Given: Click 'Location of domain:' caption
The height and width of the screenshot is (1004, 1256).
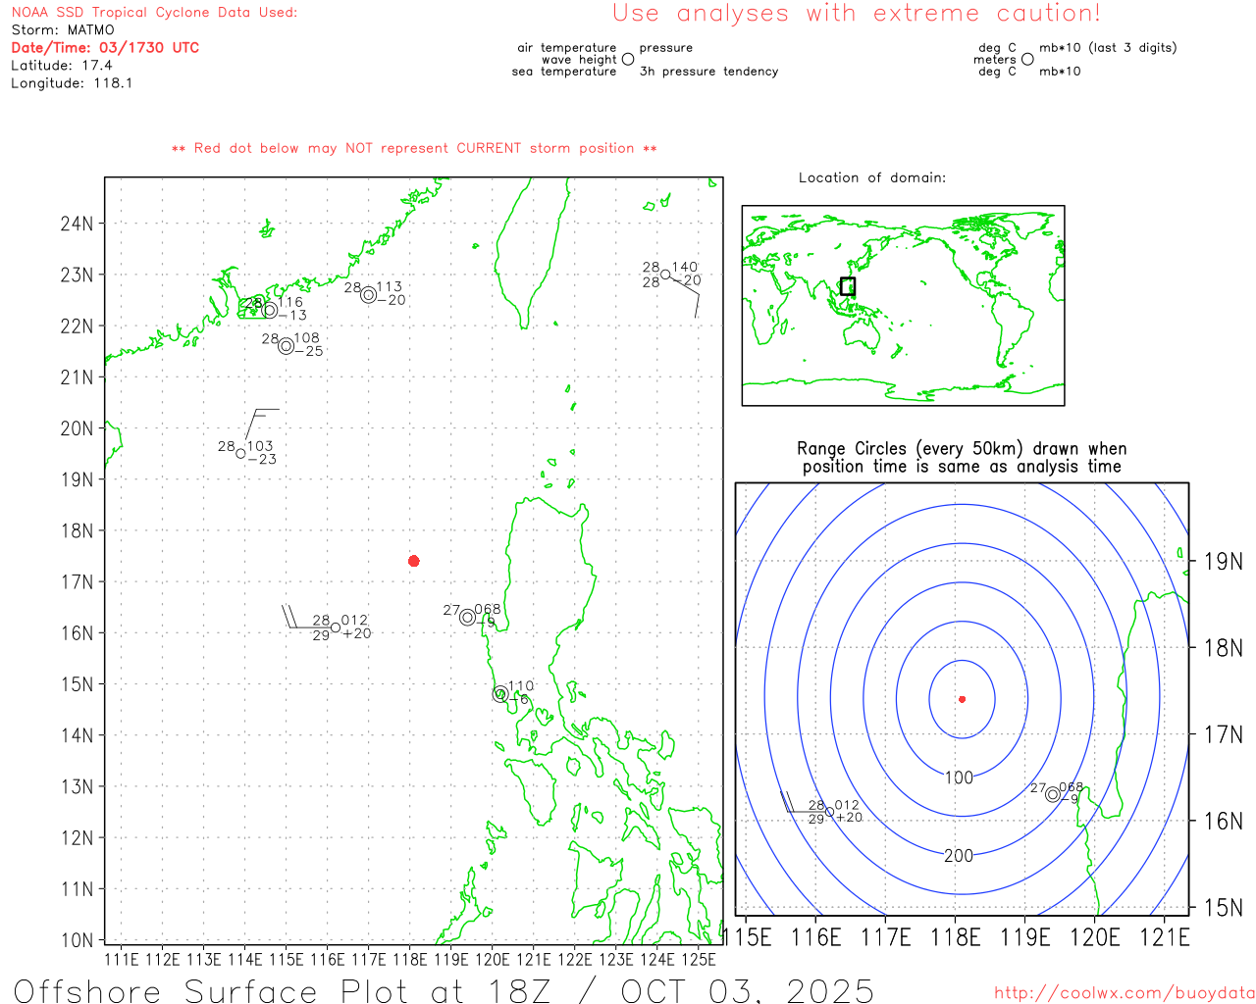Looking at the screenshot, I should pos(872,177).
